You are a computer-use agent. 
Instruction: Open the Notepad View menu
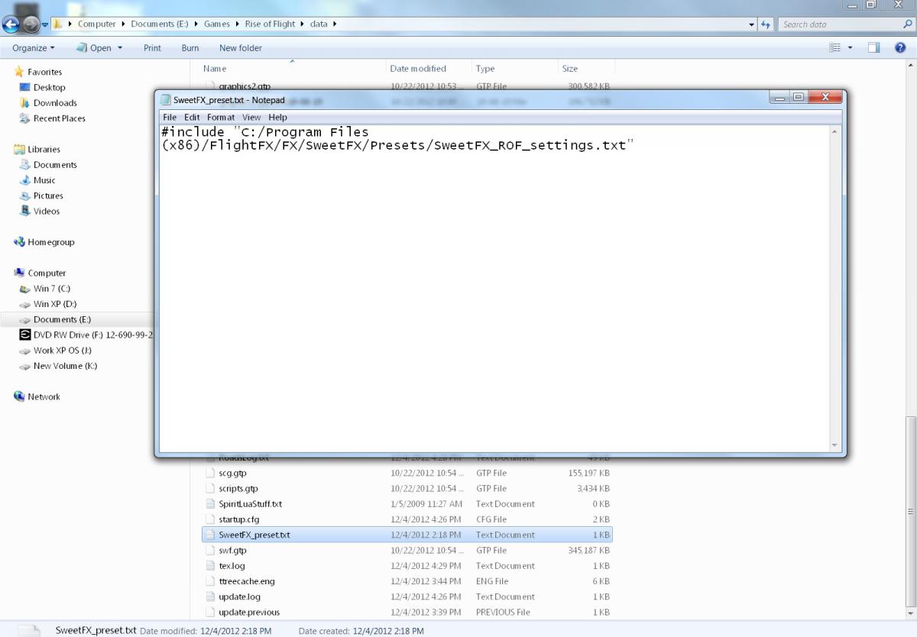(x=251, y=117)
